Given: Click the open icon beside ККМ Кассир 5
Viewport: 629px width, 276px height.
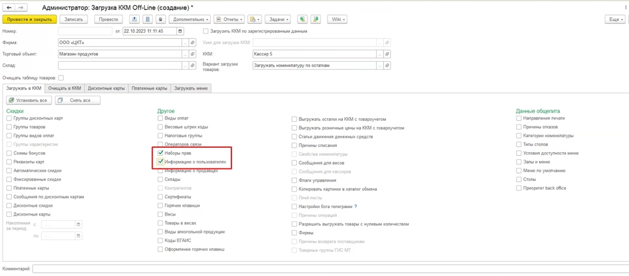Looking at the screenshot, I should pos(389,54).
